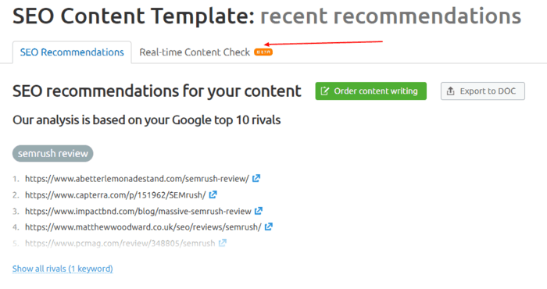
Task: Click the upload icon on Export to DOC
Action: [451, 91]
